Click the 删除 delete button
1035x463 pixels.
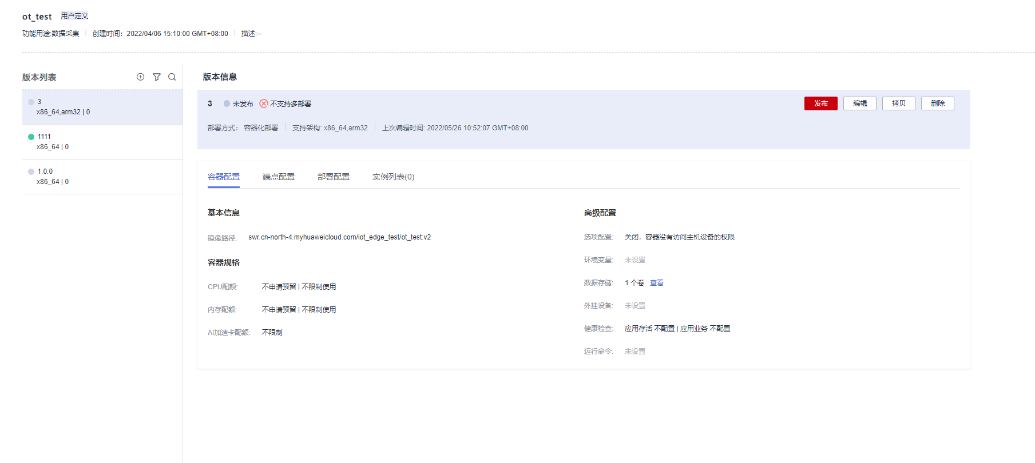click(938, 103)
